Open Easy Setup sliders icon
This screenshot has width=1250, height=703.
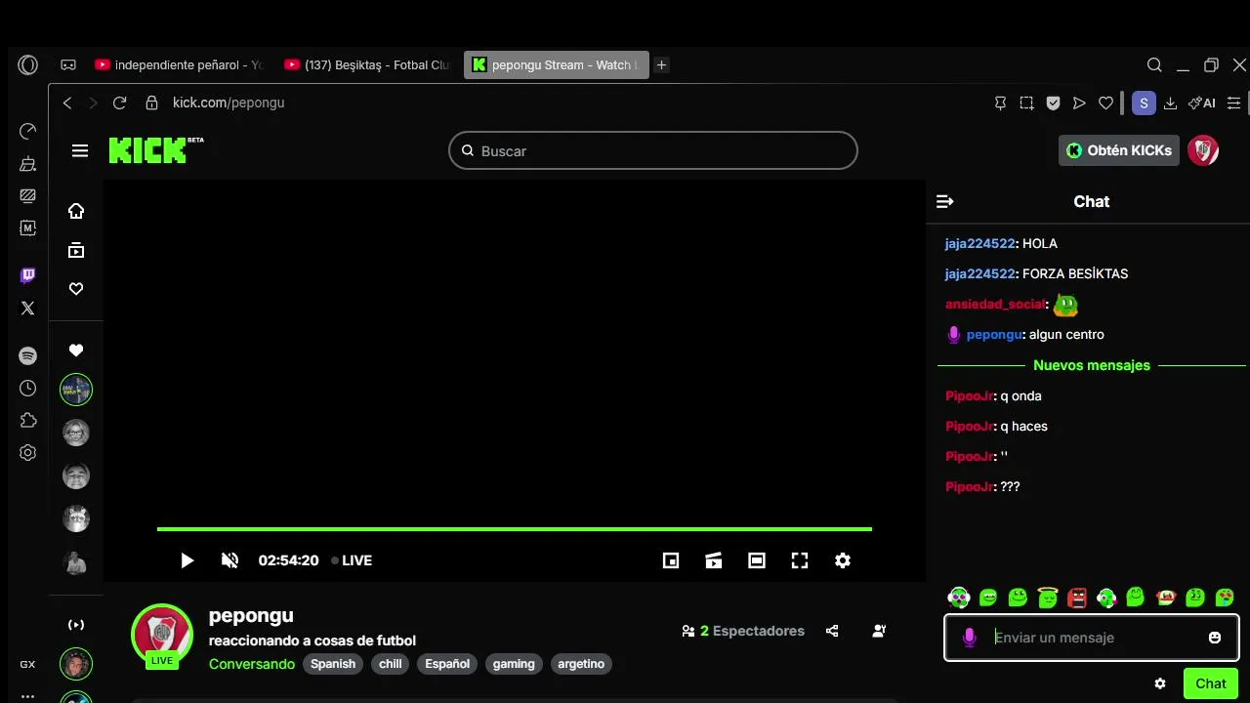click(x=1234, y=103)
